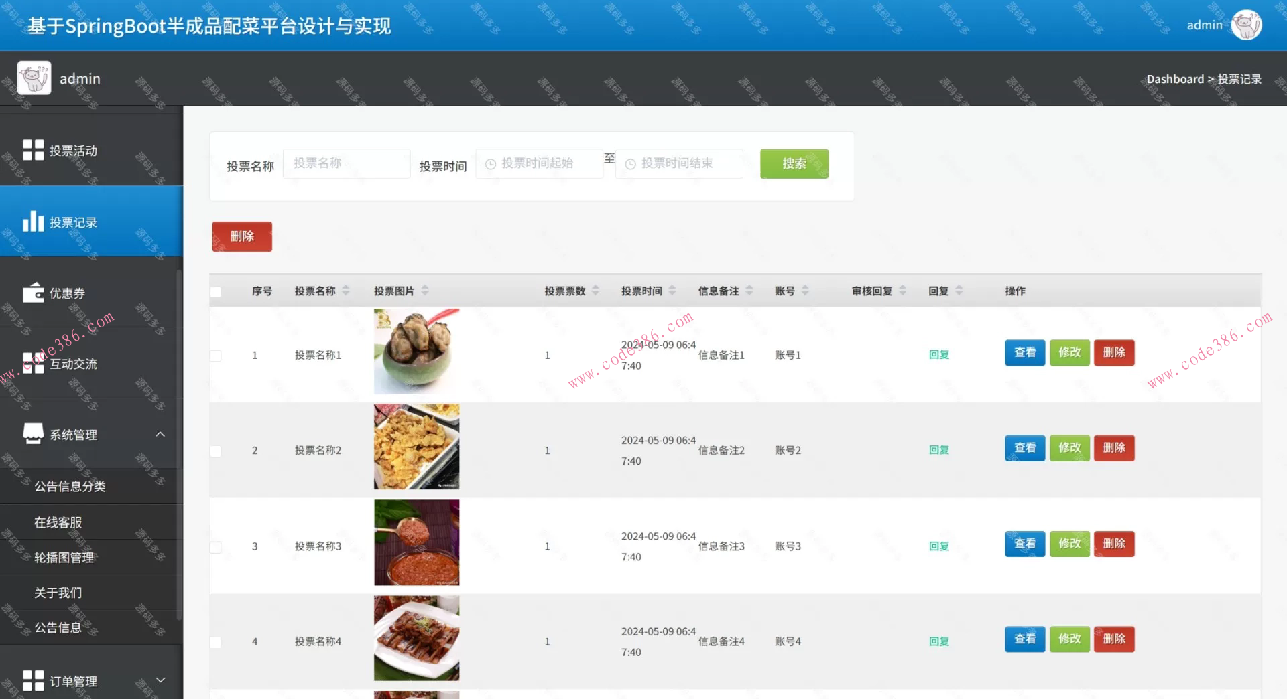Viewport: 1287px width, 699px height.
Task: Tick the checkbox for 投票名称2 row
Action: pos(215,451)
